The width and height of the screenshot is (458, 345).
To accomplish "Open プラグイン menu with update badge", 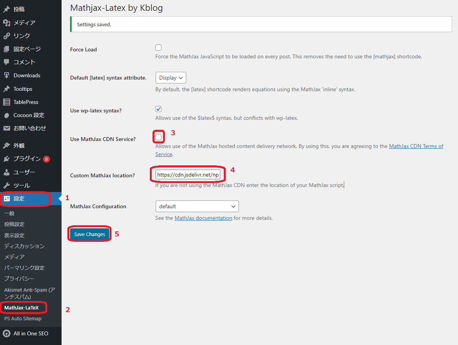I will tap(27, 159).
